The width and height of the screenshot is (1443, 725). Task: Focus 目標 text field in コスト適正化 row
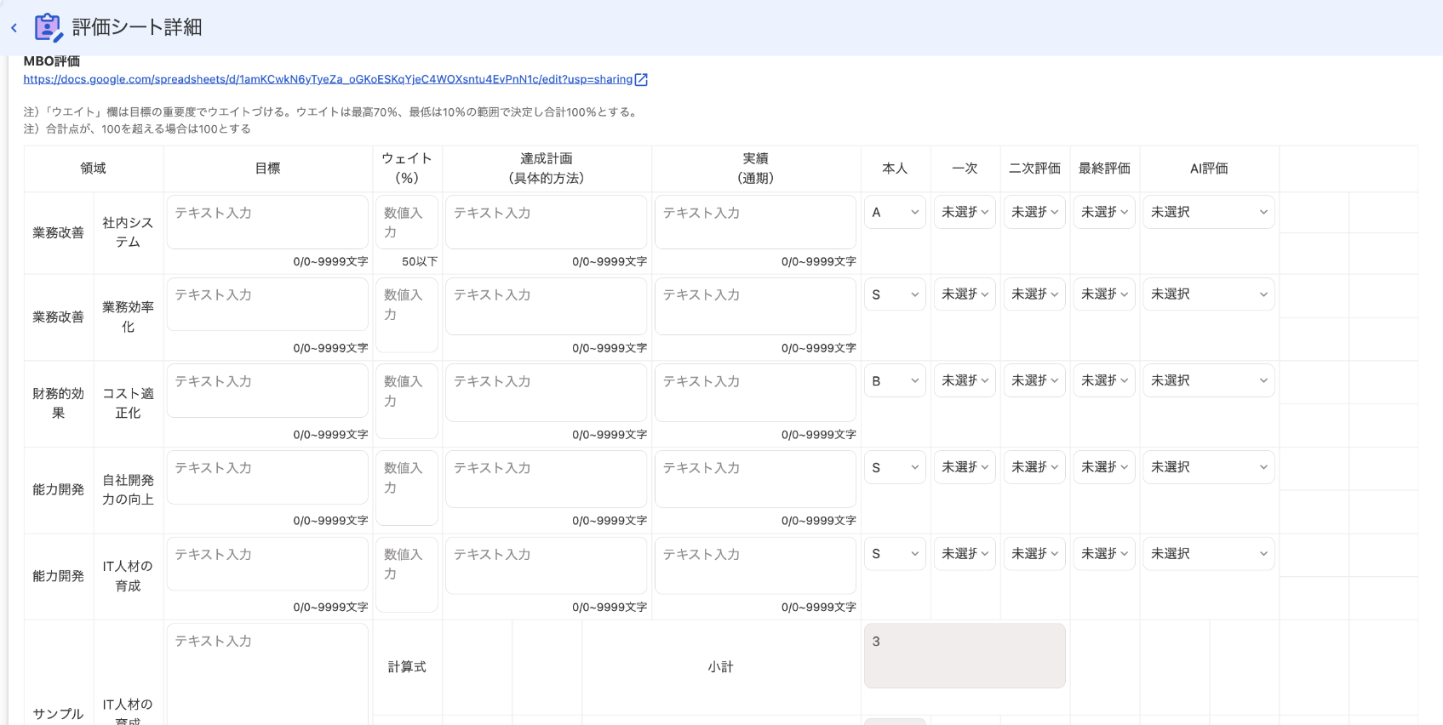click(267, 391)
